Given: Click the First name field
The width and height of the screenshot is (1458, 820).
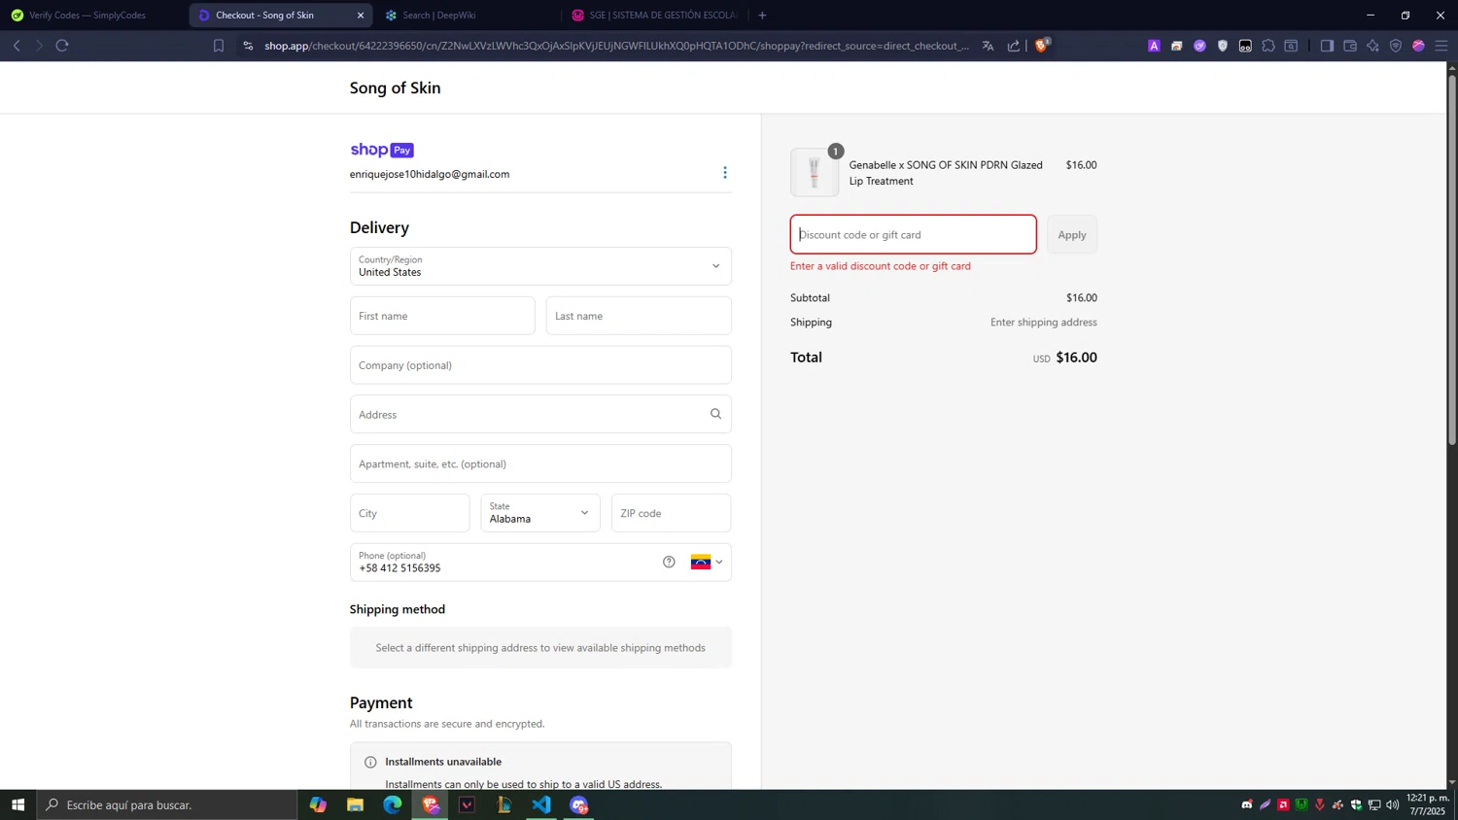Looking at the screenshot, I should pyautogui.click(x=442, y=316).
